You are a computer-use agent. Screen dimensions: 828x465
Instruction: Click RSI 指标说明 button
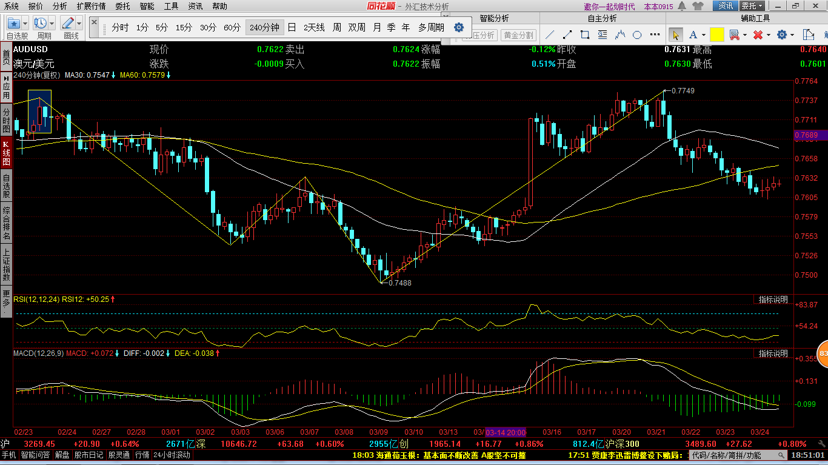[773, 299]
